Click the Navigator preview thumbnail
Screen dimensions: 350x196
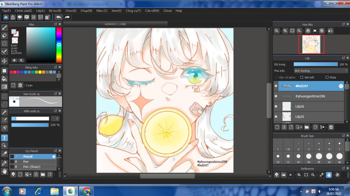[311, 44]
